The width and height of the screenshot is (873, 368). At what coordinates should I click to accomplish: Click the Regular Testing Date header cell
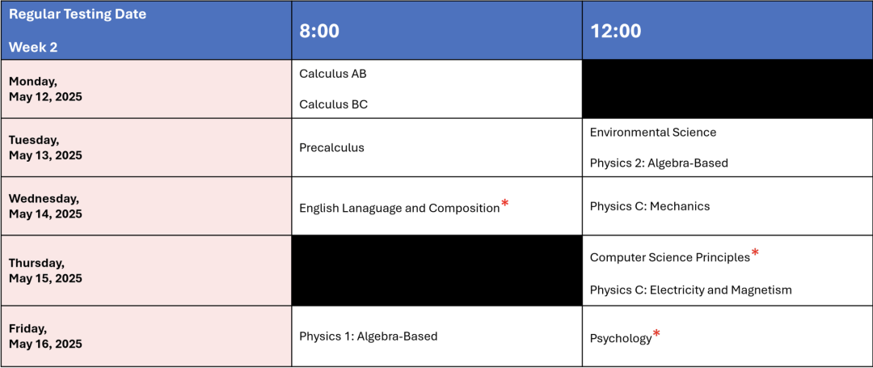(x=78, y=15)
